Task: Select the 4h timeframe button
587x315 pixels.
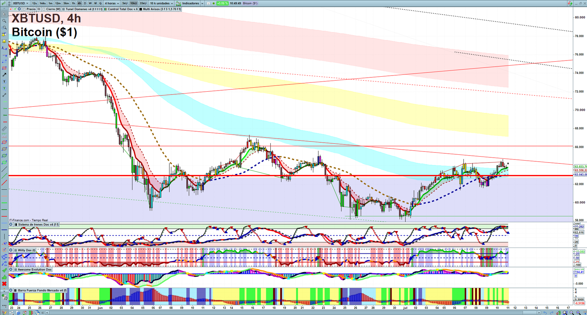Action: click(x=79, y=3)
